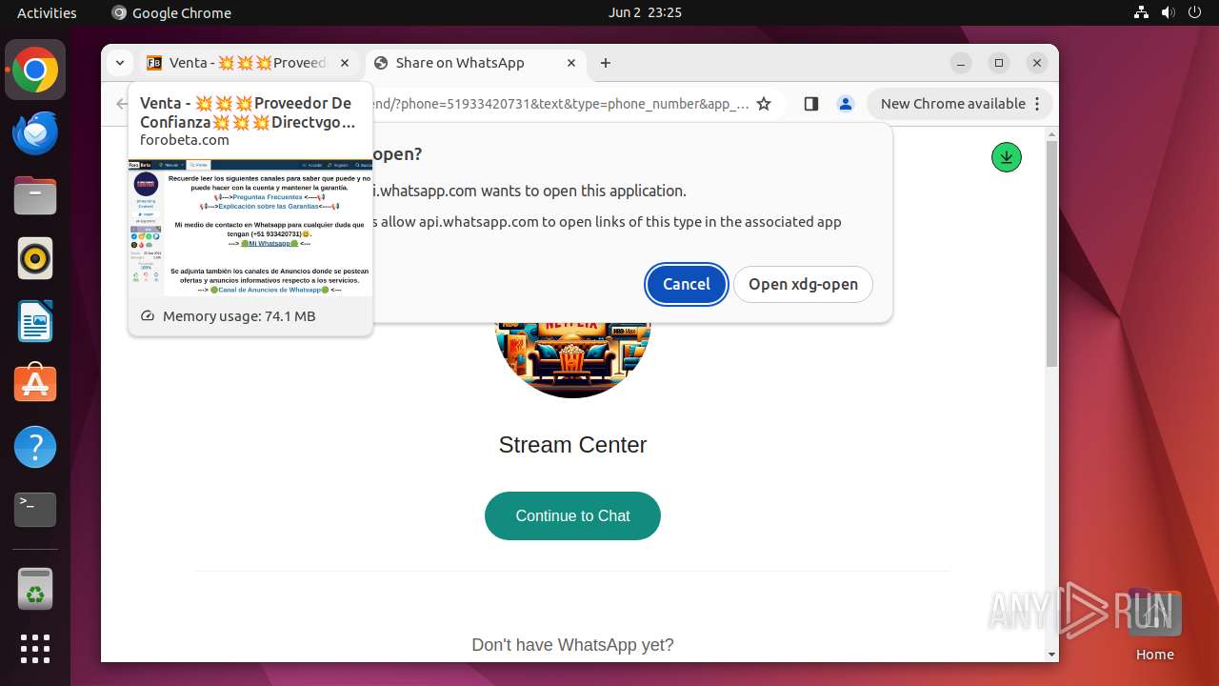Open network status in system tray
Image resolution: width=1219 pixels, height=686 pixels.
click(1142, 12)
